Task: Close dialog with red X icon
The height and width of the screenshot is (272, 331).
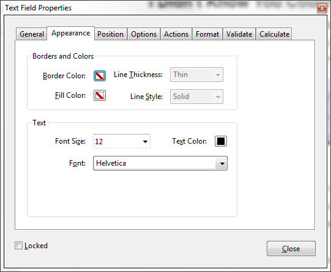Action: tap(322, 8)
